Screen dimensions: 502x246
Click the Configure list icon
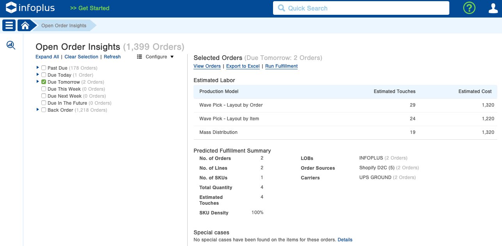[x=140, y=57]
